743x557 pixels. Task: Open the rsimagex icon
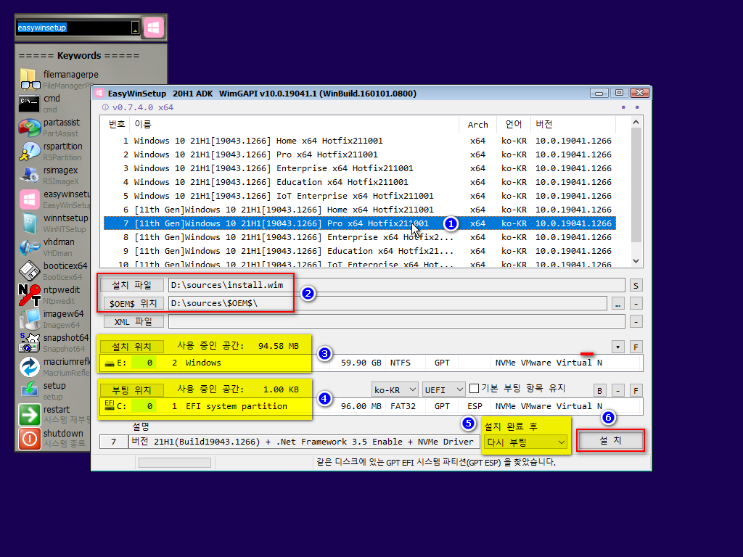(29, 176)
